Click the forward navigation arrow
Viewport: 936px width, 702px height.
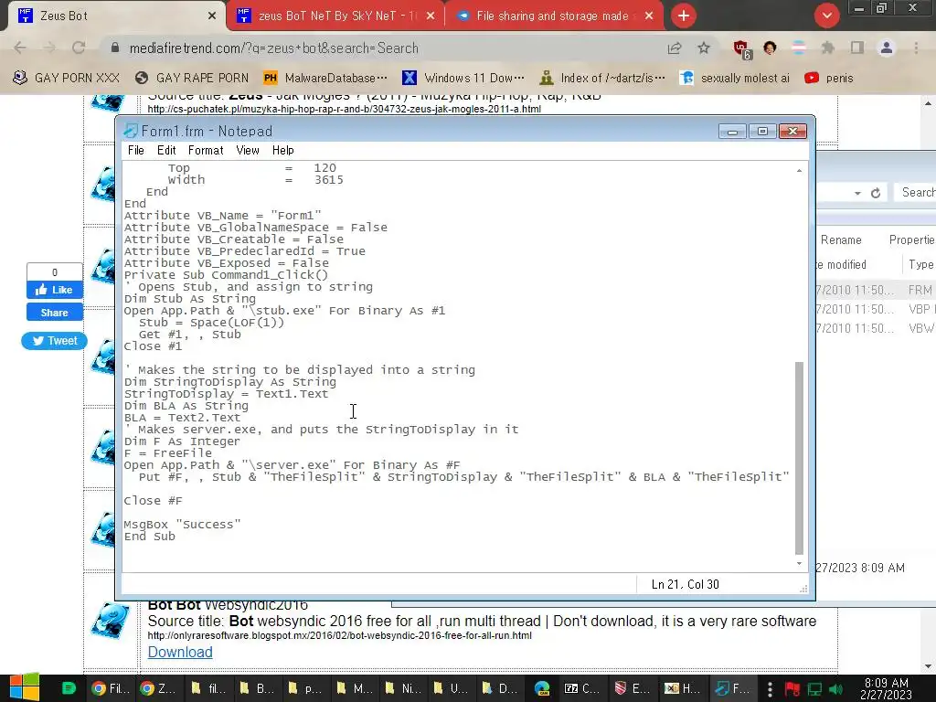49,48
